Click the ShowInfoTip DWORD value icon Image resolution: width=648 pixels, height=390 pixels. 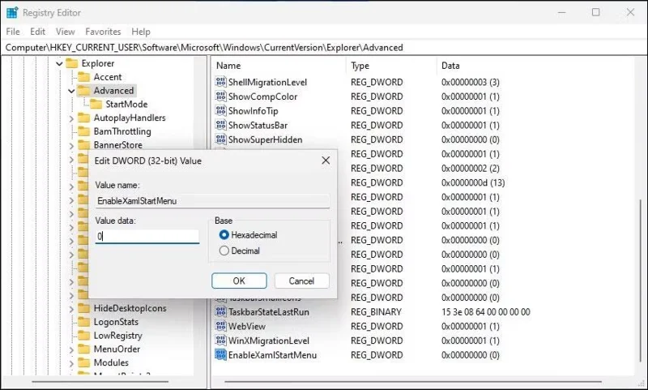pos(220,110)
